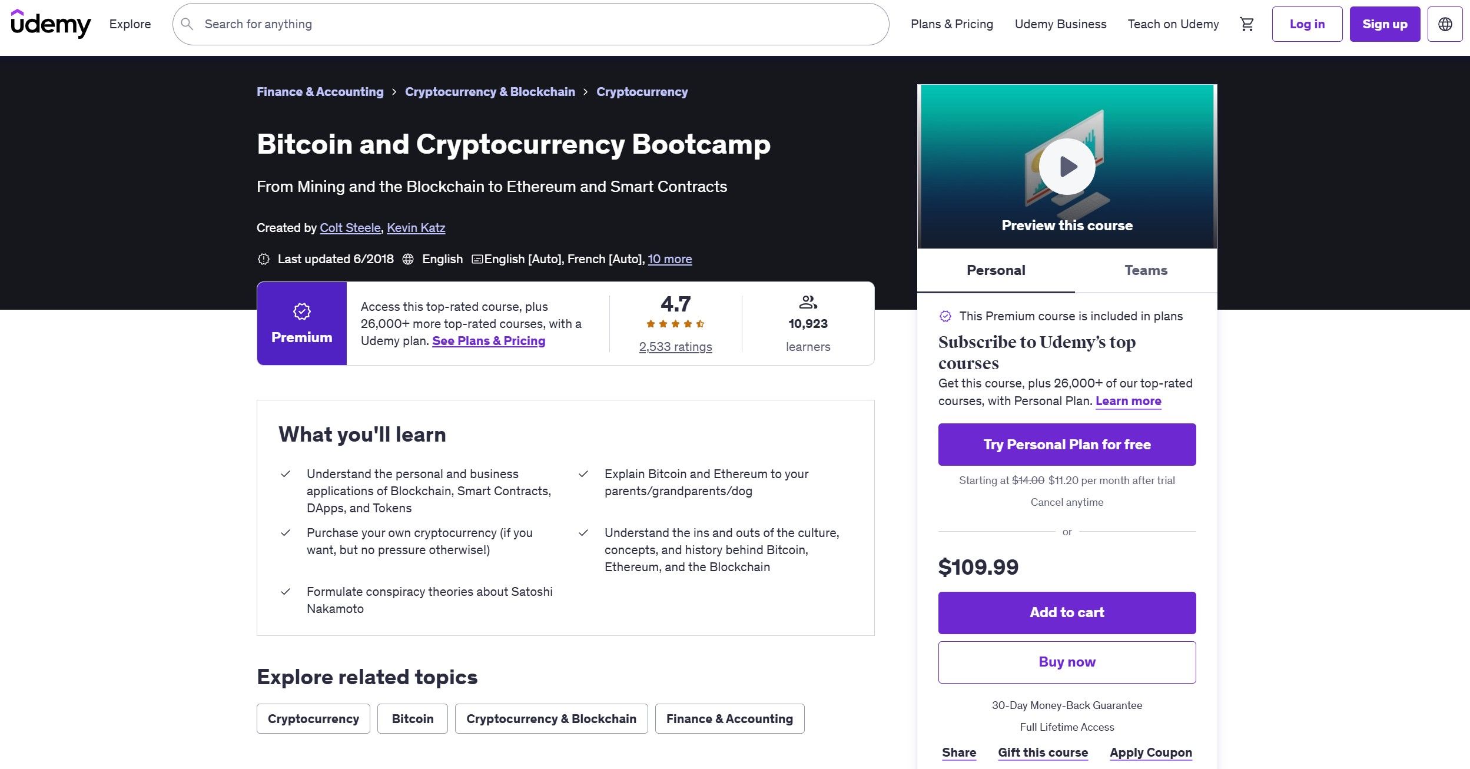The image size is (1470, 769).
Task: Play the course preview video
Action: 1067,167
